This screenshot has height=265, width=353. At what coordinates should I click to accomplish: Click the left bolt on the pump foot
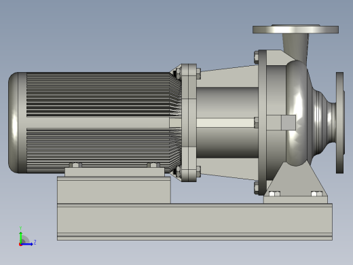point(274,194)
